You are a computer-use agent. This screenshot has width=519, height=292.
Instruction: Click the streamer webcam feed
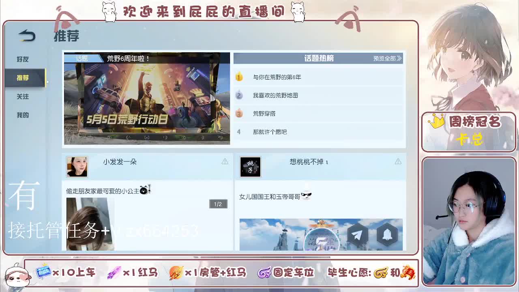tap(469, 221)
